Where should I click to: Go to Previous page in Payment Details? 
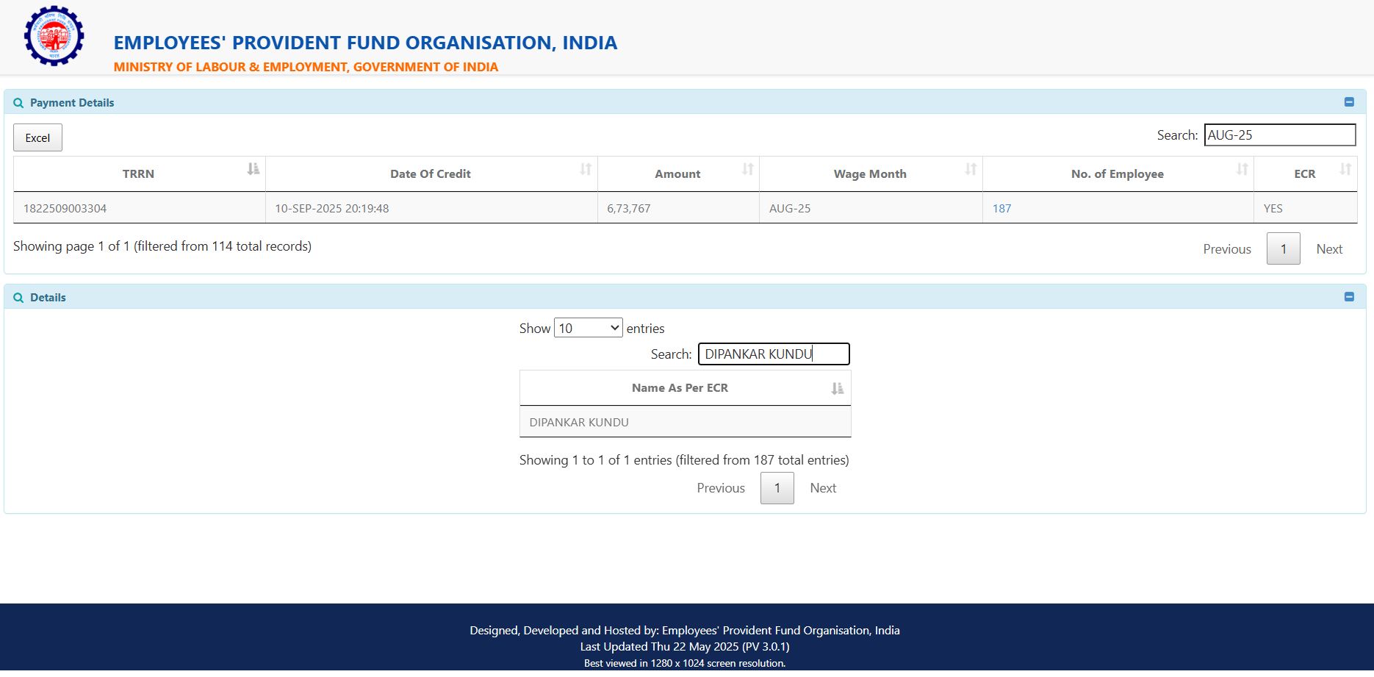click(x=1226, y=249)
